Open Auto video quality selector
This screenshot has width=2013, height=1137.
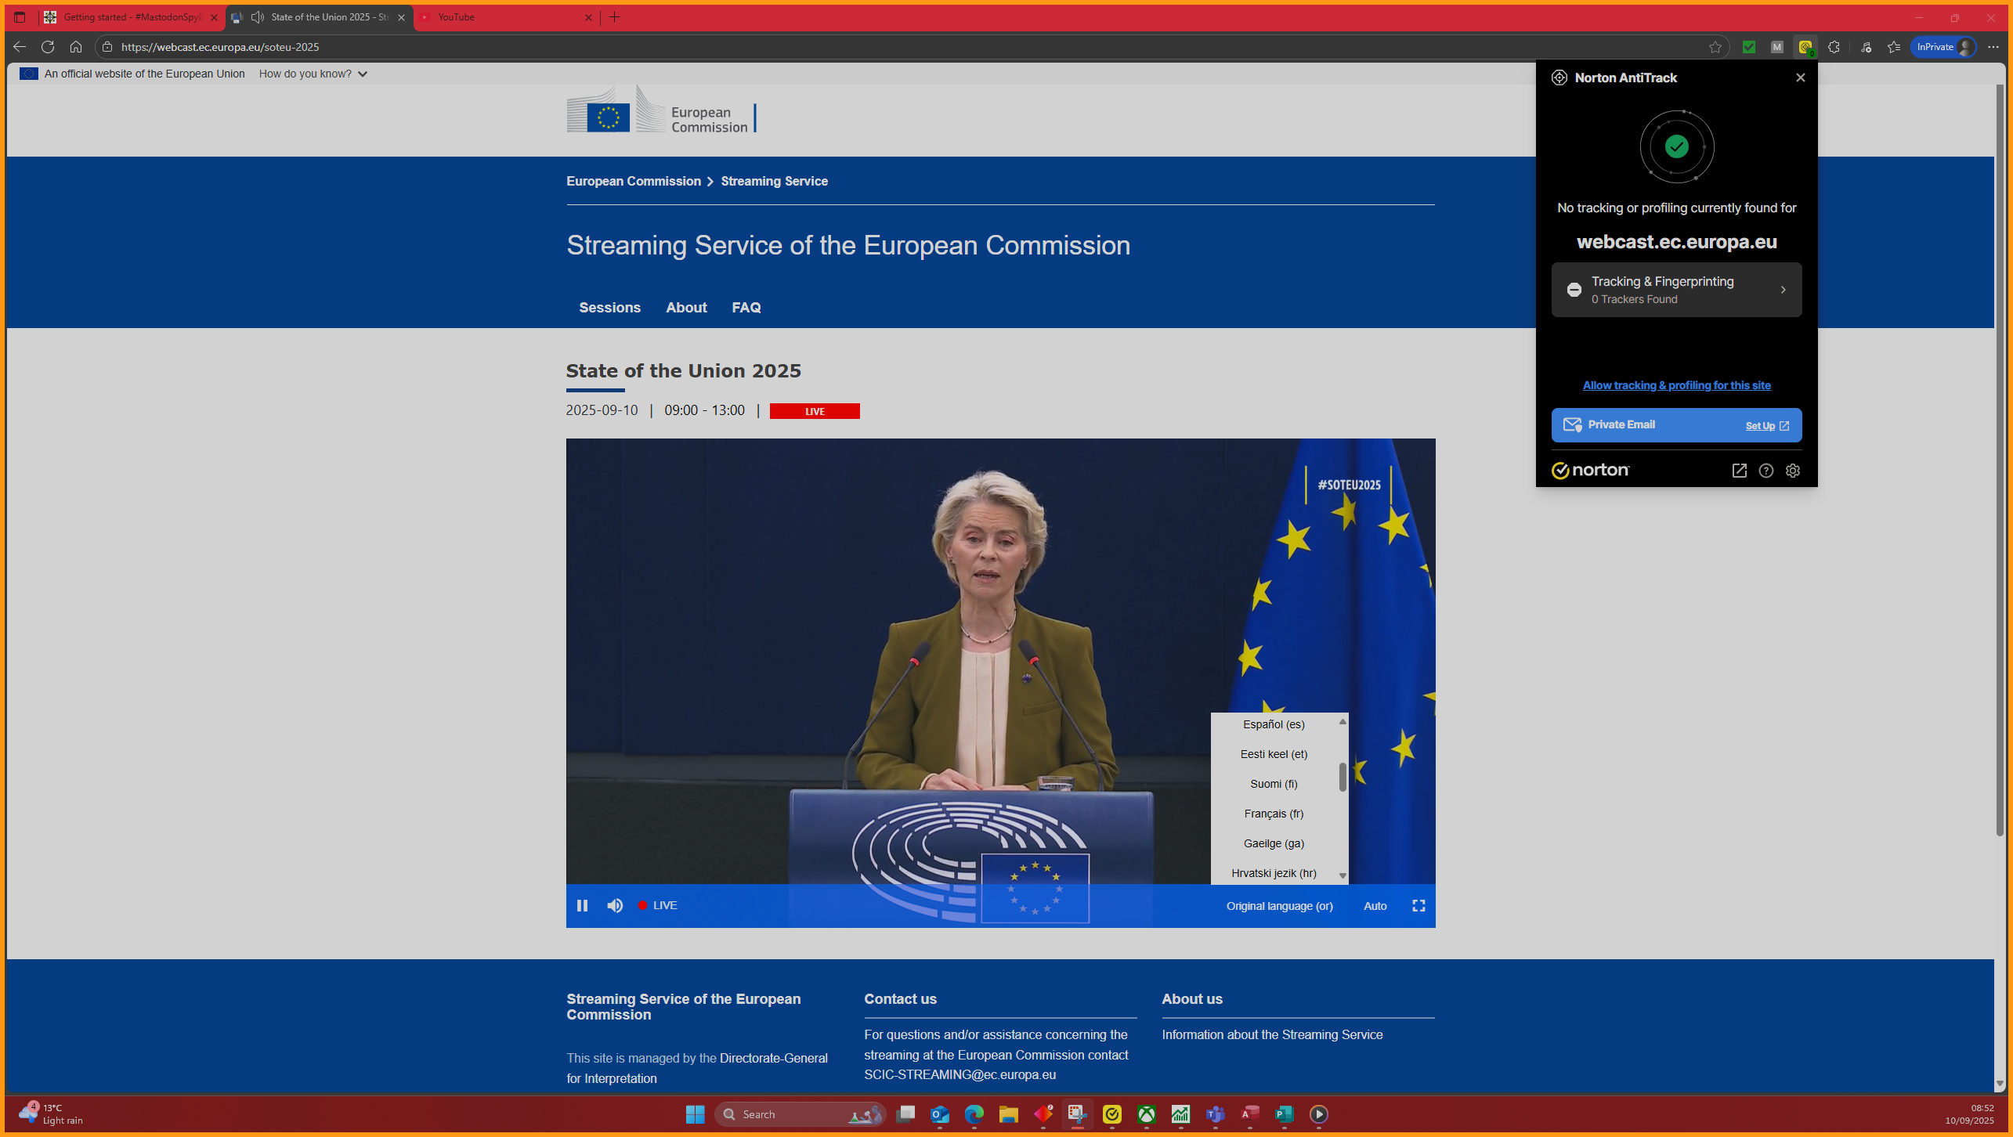pyautogui.click(x=1375, y=906)
